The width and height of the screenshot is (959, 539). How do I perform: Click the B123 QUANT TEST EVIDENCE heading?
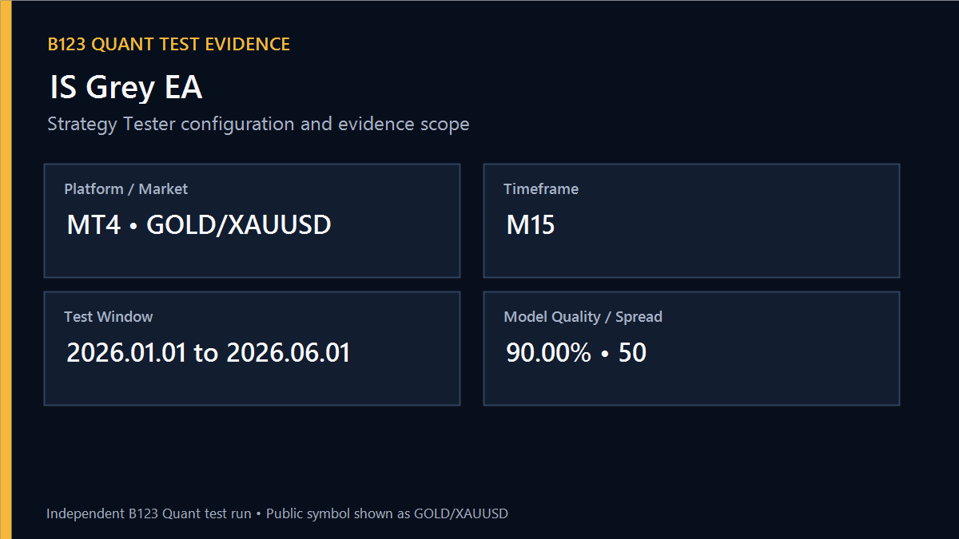169,45
